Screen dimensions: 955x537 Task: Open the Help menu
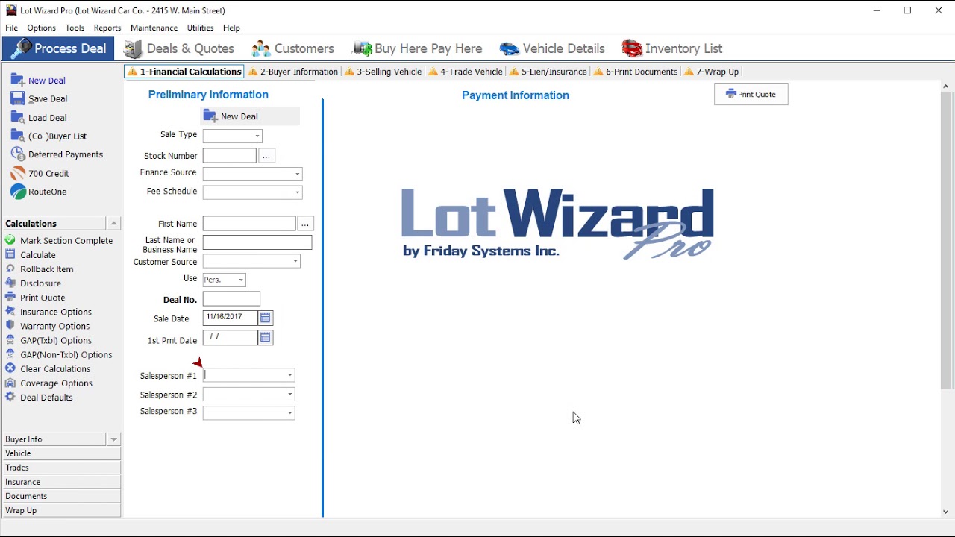pos(231,28)
